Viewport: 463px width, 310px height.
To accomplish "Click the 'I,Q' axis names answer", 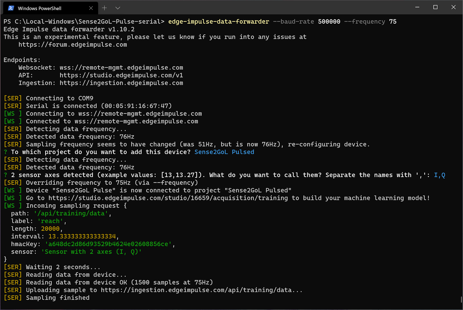I will 440,175.
